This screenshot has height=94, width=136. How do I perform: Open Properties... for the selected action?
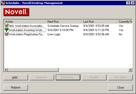click(68, 77)
